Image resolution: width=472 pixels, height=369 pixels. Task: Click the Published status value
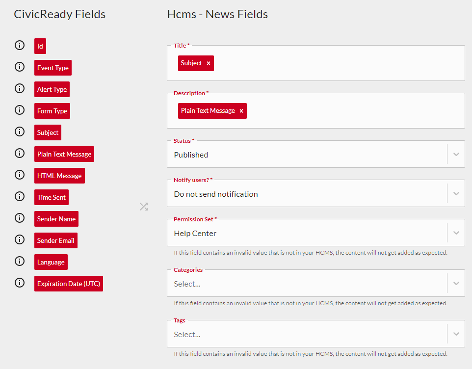[x=191, y=155]
